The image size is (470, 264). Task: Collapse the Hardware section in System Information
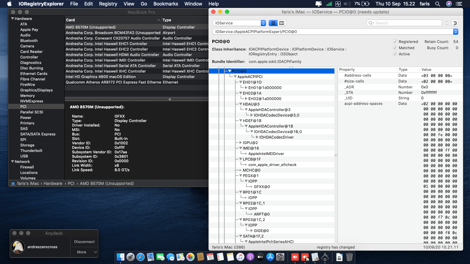coord(12,19)
